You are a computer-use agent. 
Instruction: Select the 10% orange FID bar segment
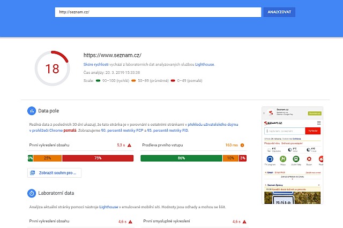230,158
